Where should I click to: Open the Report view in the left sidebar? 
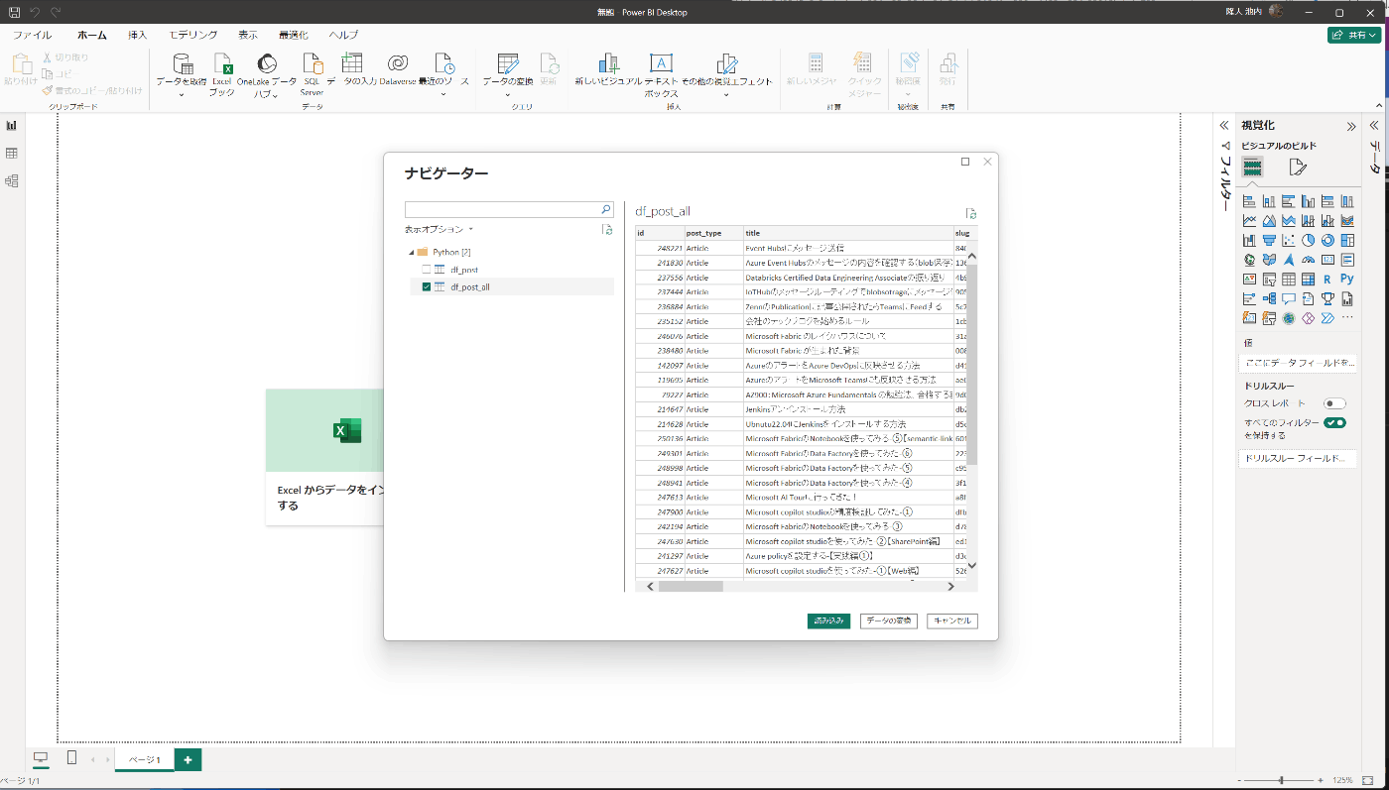12,126
